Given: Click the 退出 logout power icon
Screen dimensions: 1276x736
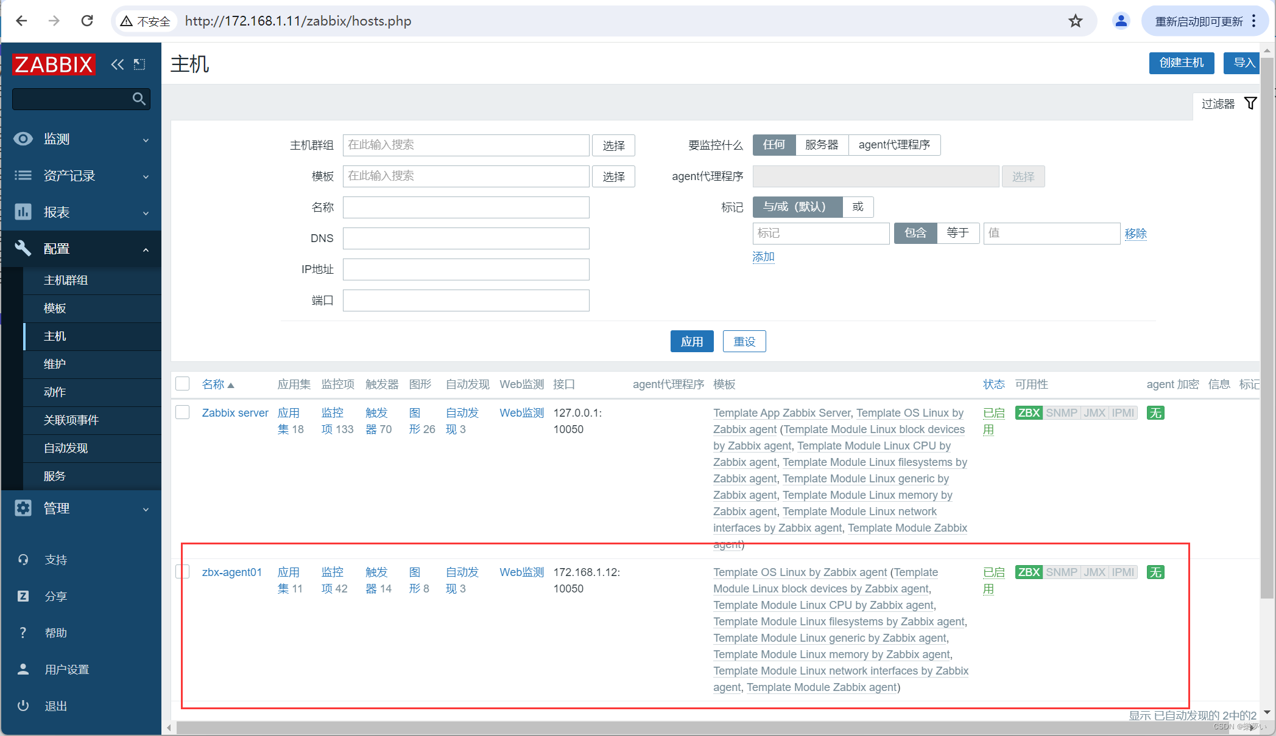Looking at the screenshot, I should (x=23, y=705).
